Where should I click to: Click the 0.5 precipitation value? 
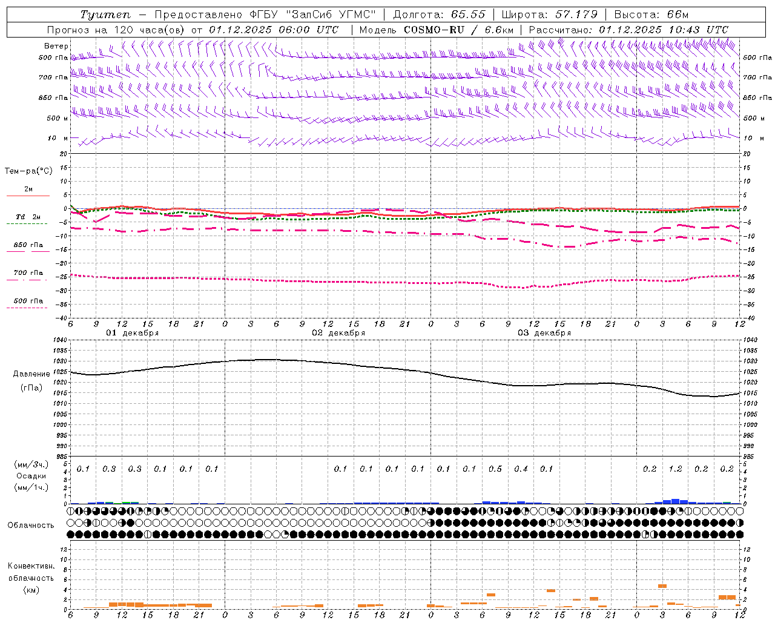click(x=495, y=469)
